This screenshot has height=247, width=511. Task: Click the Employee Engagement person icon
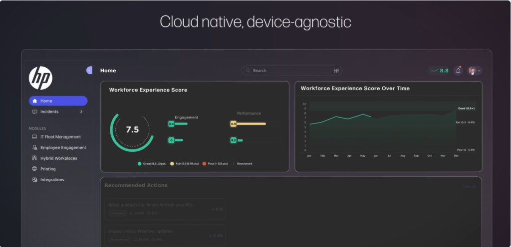pyautogui.click(x=34, y=148)
